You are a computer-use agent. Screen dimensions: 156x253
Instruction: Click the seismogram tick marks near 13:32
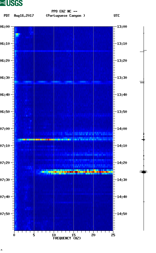tap(142, 82)
